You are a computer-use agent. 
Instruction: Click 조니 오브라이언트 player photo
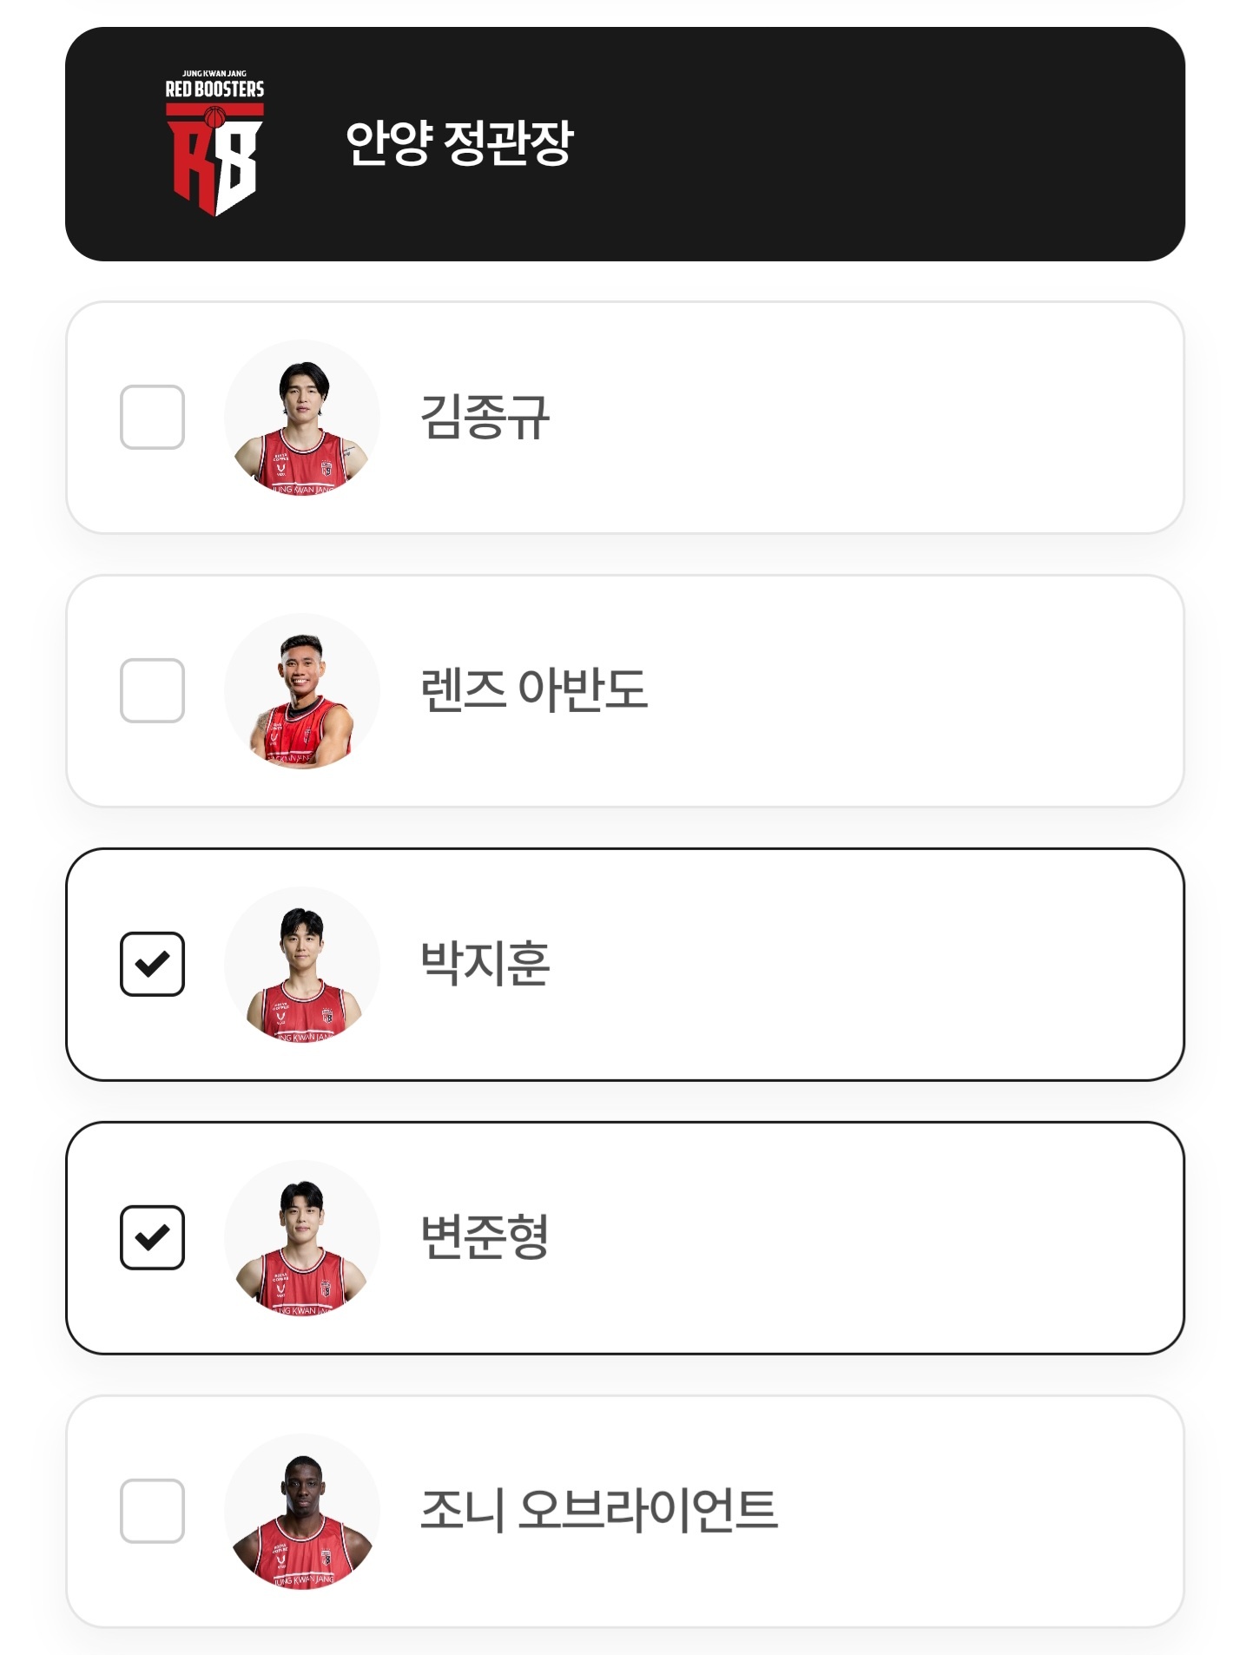pyautogui.click(x=301, y=1512)
